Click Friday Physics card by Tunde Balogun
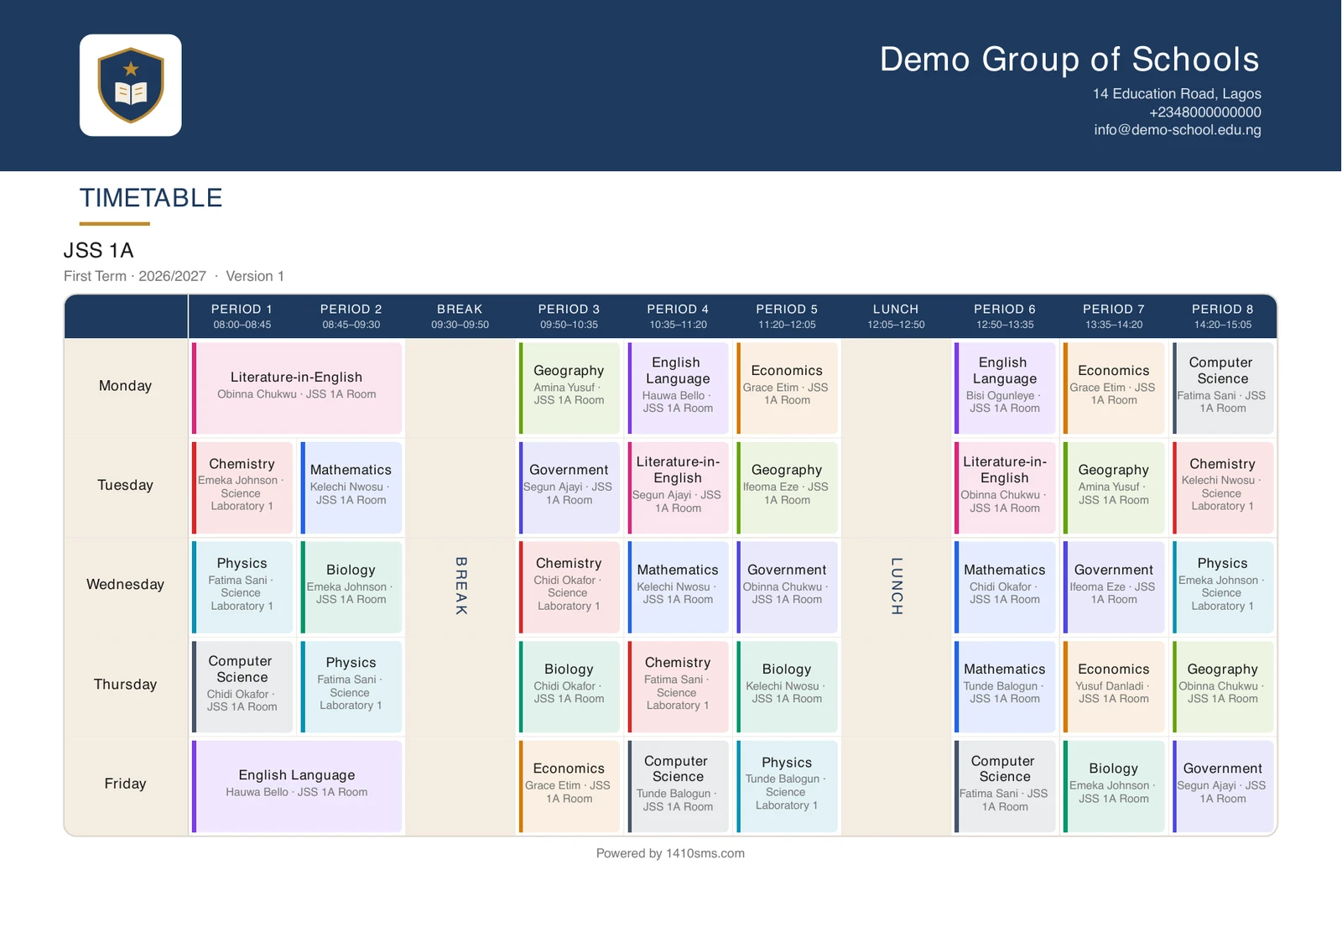The height and width of the screenshot is (948, 1342). click(787, 786)
